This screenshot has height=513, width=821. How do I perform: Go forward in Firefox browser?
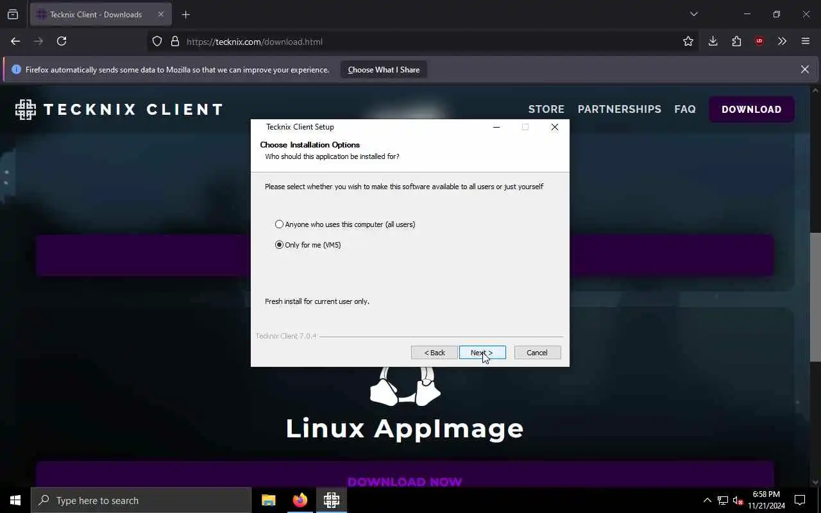coord(38,41)
